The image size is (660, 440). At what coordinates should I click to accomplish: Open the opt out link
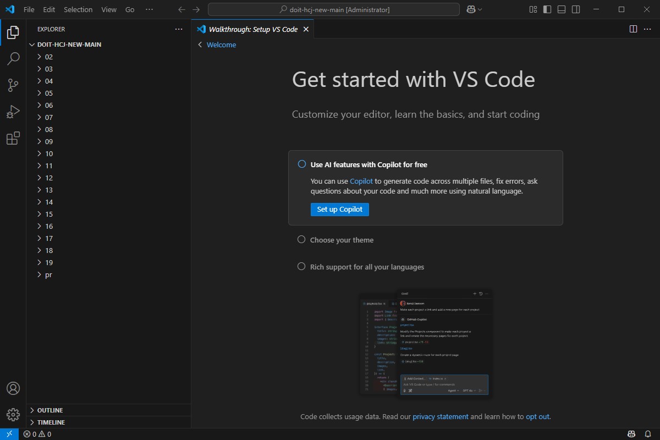tap(537, 416)
